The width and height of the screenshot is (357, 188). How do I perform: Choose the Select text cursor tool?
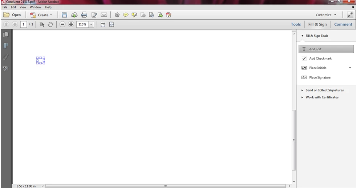point(42,24)
